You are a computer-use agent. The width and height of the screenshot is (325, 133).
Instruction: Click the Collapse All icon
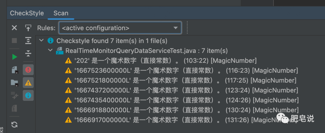point(28,53)
